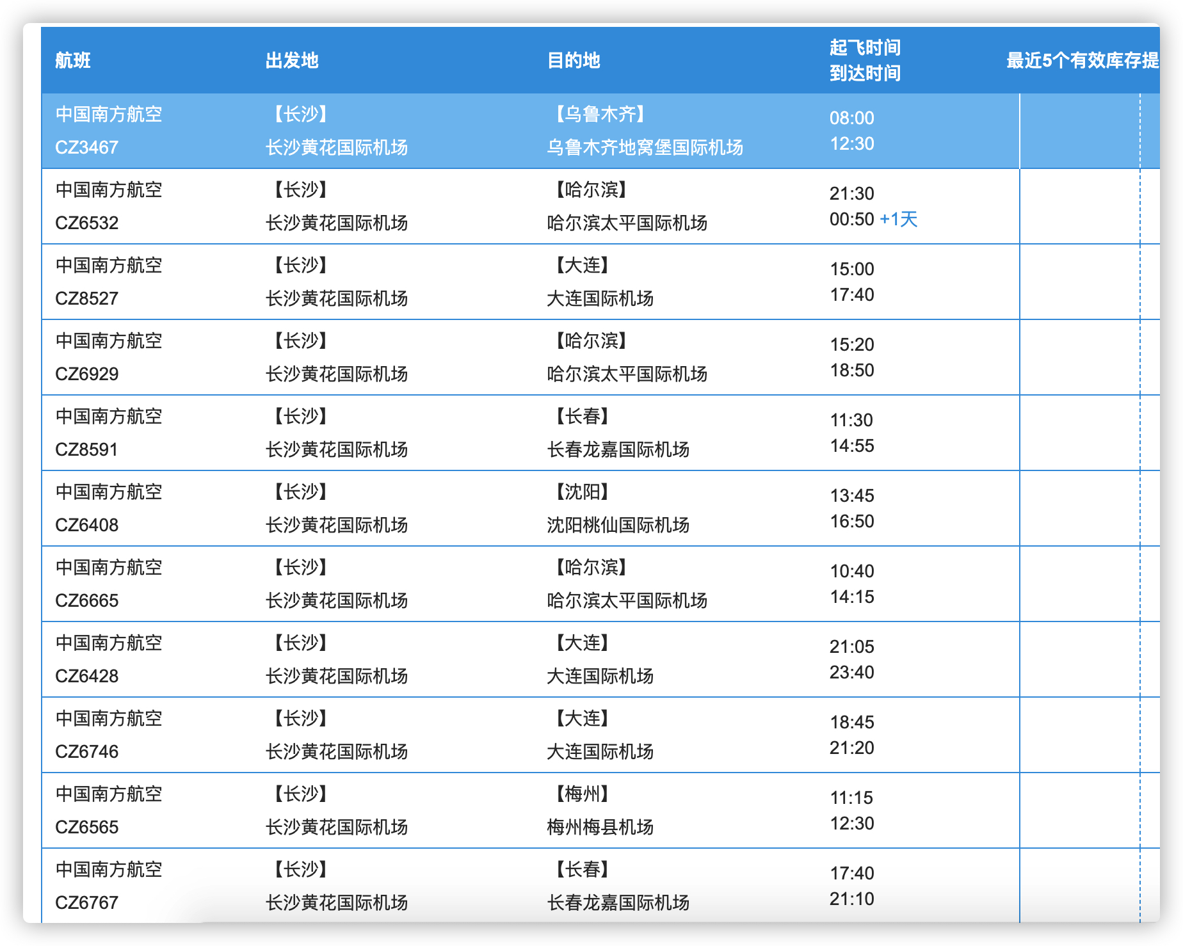Click the 起飞时间 header text
Viewport: 1183px width, 946px height.
click(x=865, y=47)
